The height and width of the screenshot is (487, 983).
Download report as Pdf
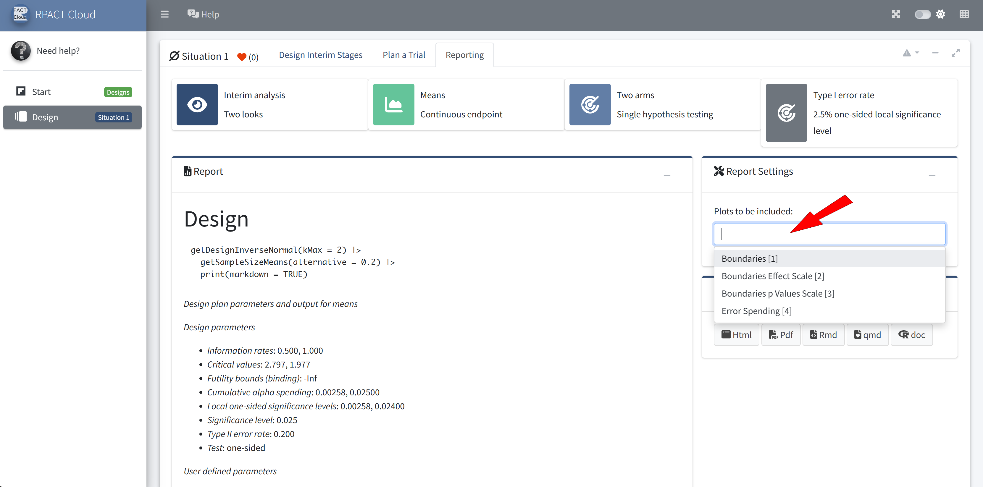pyautogui.click(x=781, y=335)
